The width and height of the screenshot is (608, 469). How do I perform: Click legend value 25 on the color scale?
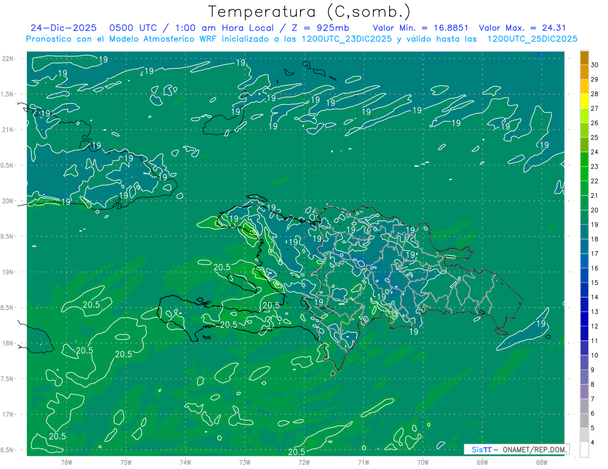595,138
